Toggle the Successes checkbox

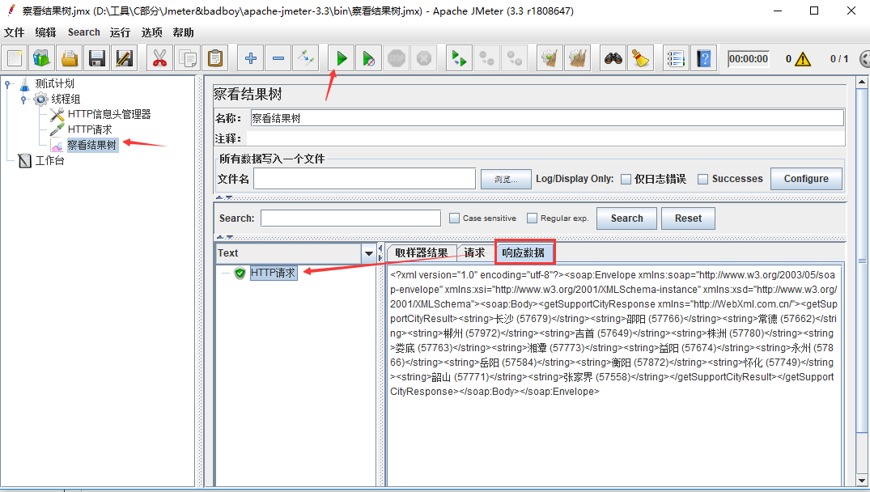(x=702, y=179)
